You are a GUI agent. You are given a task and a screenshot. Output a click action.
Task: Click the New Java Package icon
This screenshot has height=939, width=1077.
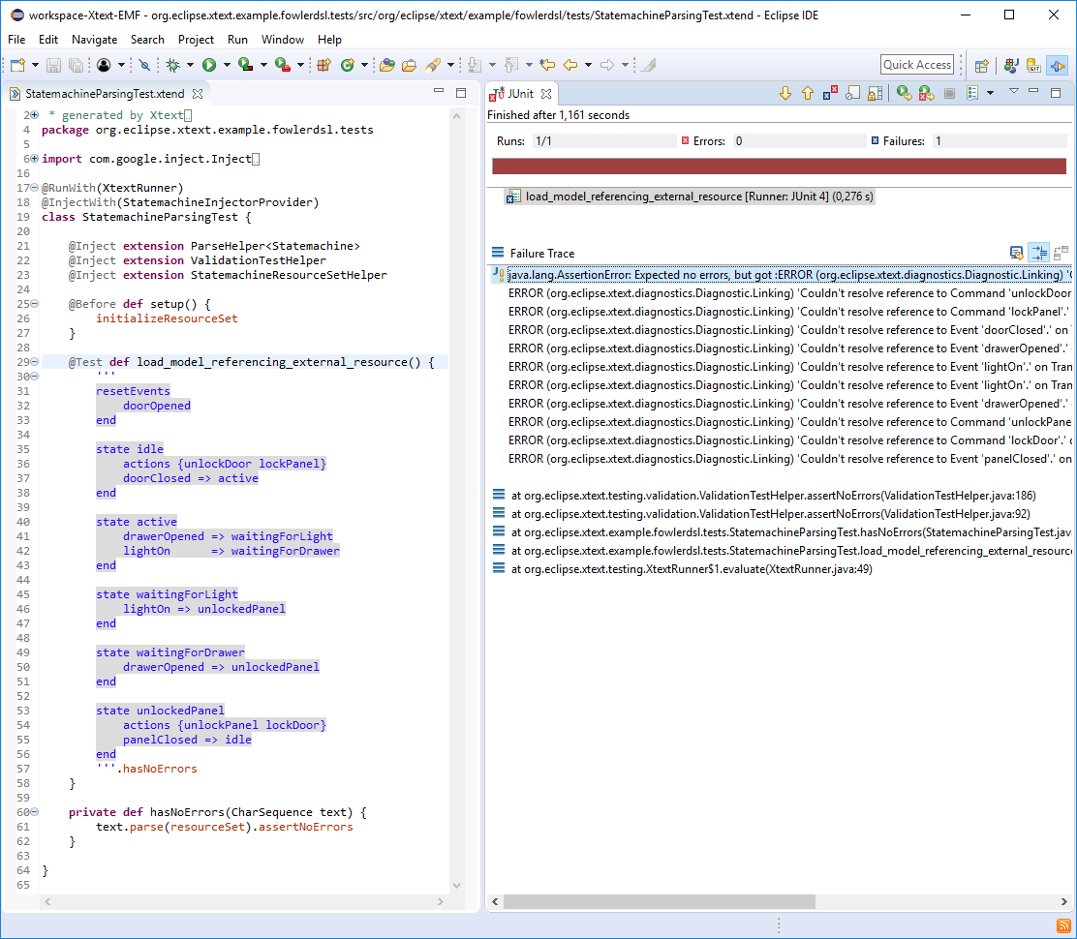coord(324,65)
